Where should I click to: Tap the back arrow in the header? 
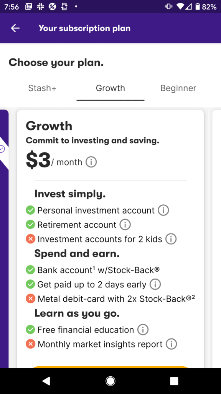[x=15, y=28]
